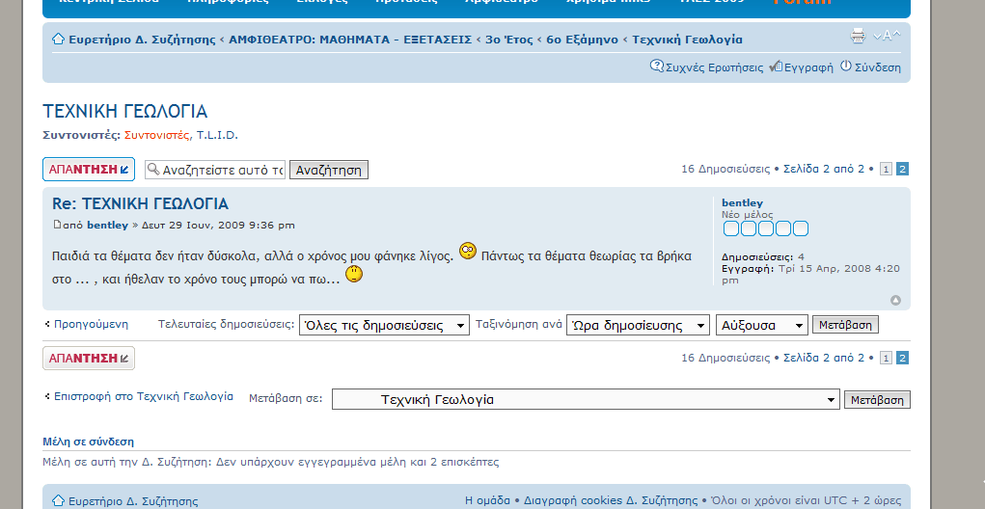The image size is (985, 509).
Task: Expand the 'Ώρα δημοσίευσης' sort dropdown
Action: click(638, 325)
